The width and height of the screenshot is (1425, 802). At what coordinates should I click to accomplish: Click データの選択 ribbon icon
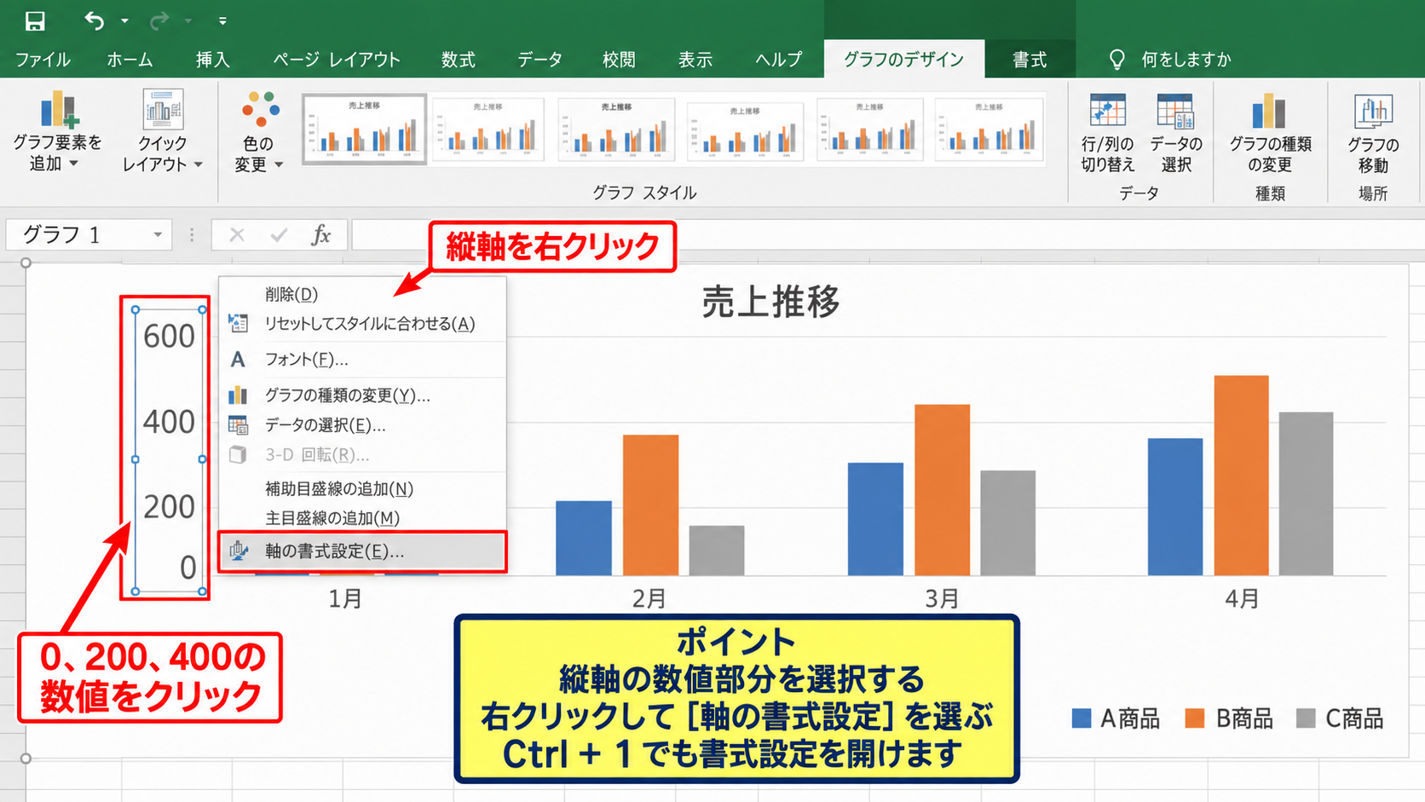[1176, 132]
